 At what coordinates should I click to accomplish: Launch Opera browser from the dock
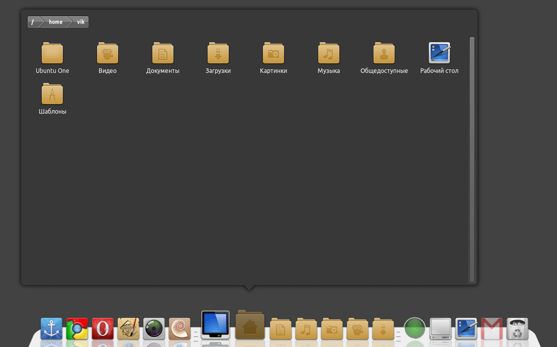(x=103, y=328)
